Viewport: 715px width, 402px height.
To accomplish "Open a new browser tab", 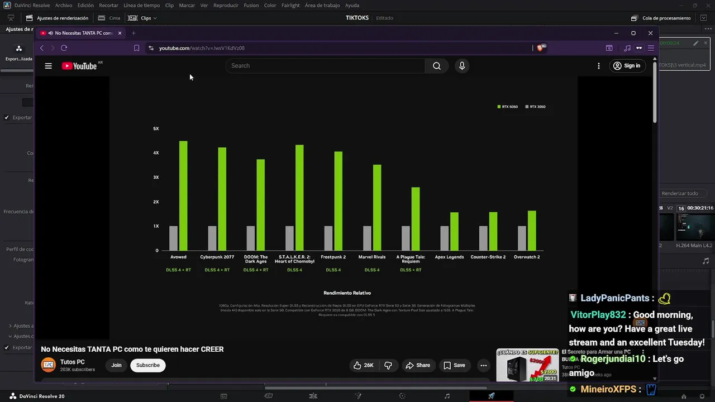I will click(x=134, y=33).
